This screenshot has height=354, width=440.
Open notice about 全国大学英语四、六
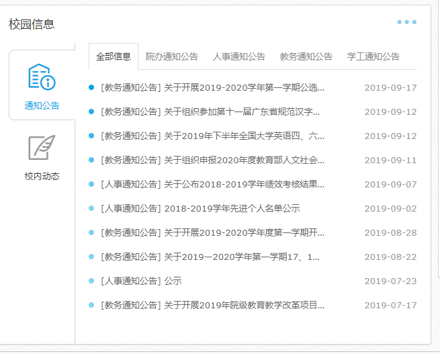tap(212, 136)
